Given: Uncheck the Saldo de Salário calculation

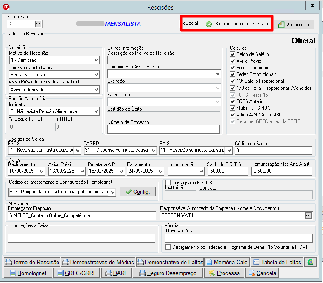Looking at the screenshot, I should point(233,54).
